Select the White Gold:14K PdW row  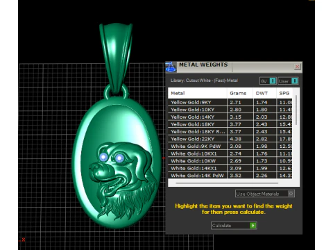[230, 175]
